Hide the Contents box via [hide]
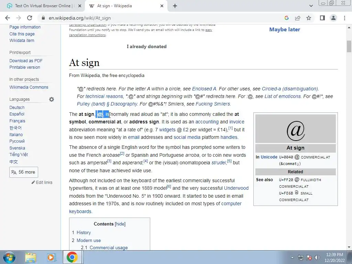This screenshot has width=352, height=264. tap(120, 224)
